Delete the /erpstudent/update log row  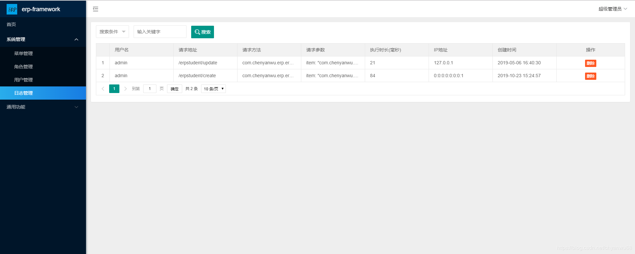(590, 63)
